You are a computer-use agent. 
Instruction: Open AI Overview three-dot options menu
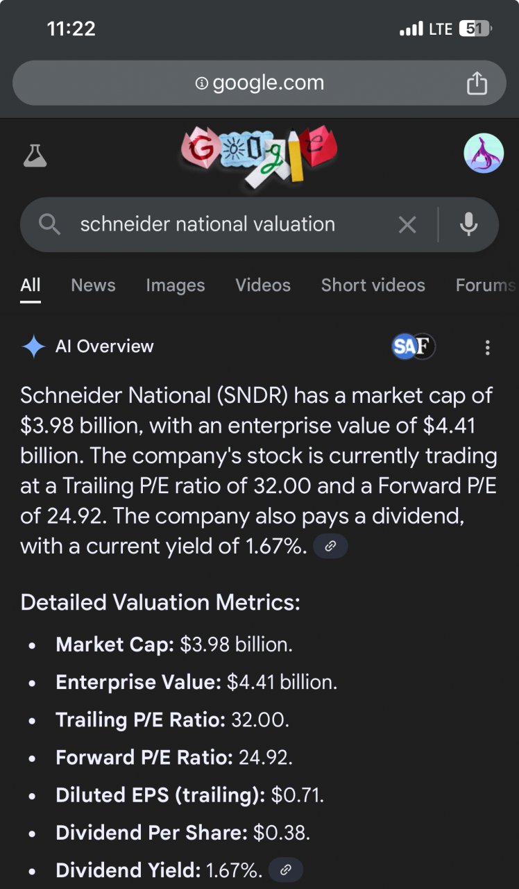(488, 347)
